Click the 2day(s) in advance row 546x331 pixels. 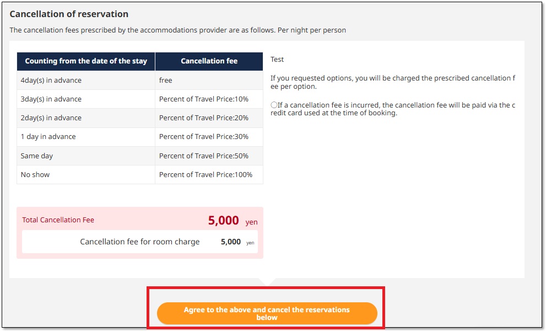point(51,118)
